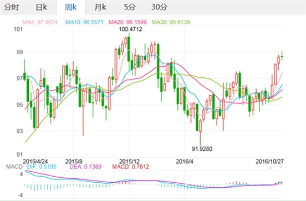Click the 99 price axis label

tap(19, 52)
